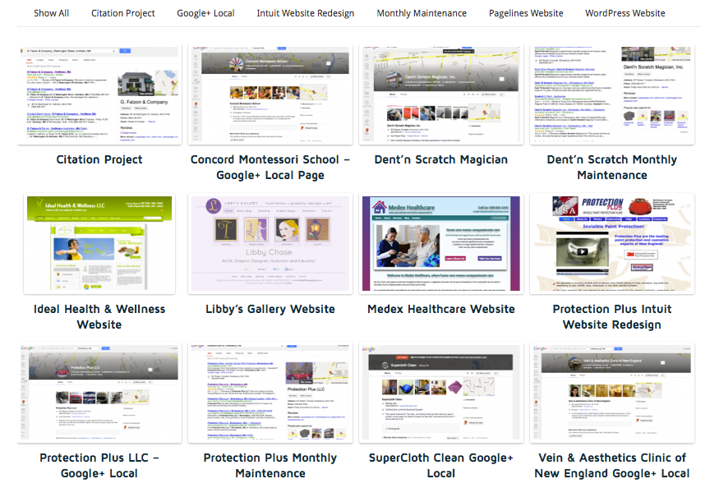Go to Ideal Health & Wellness Website title

[99, 317]
